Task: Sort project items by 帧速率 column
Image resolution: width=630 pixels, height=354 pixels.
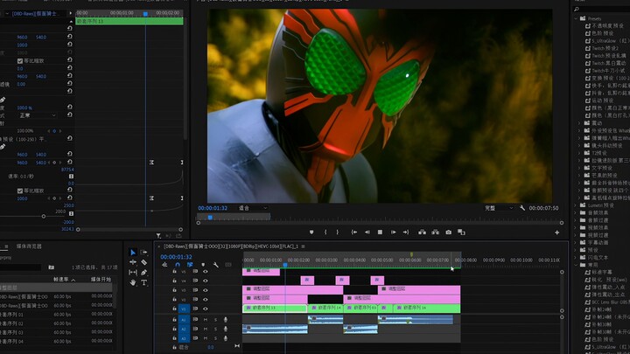Action: [x=61, y=280]
